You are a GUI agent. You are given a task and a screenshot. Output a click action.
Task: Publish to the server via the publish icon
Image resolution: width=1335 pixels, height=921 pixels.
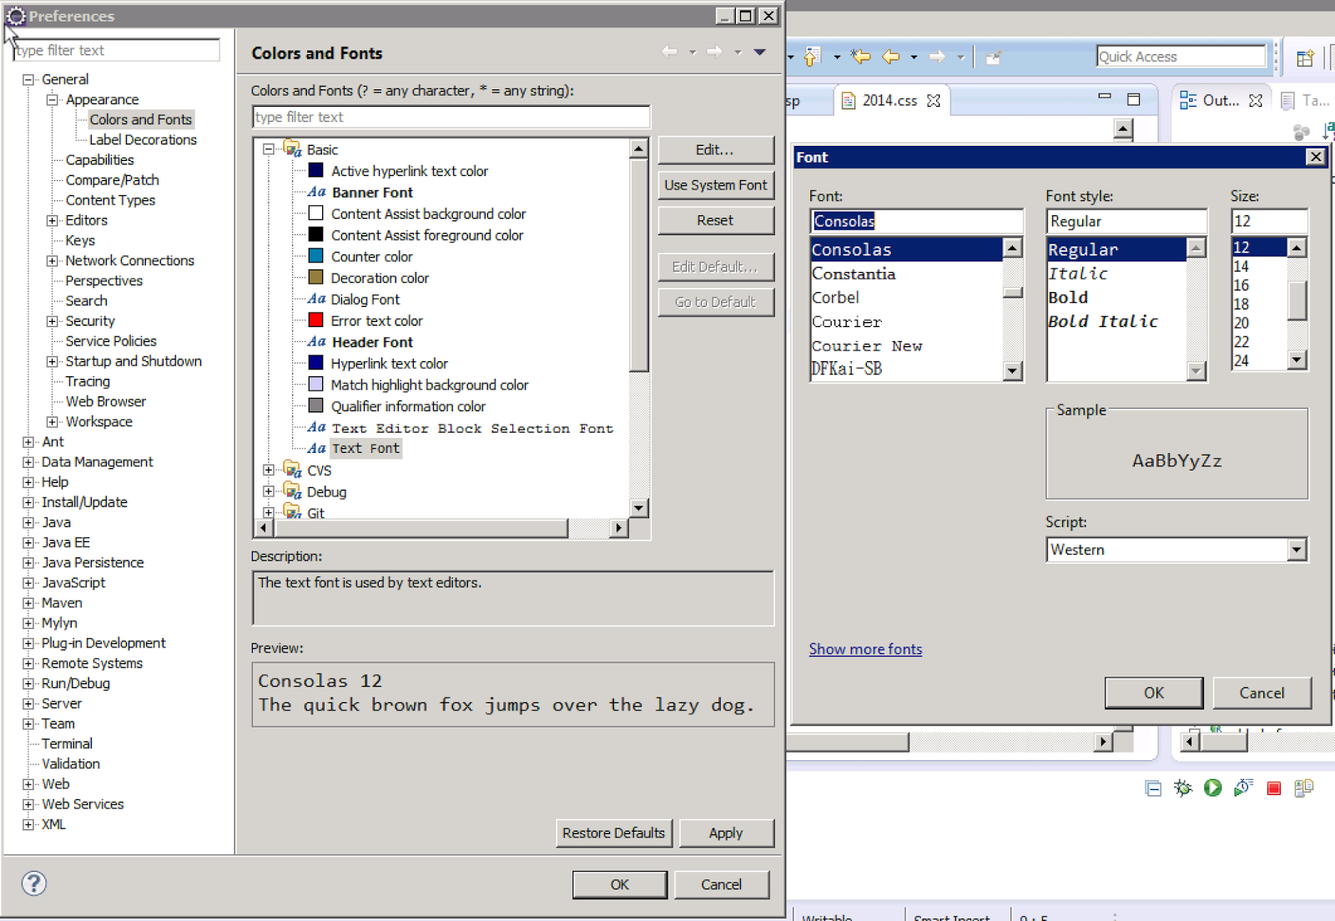(x=1303, y=788)
